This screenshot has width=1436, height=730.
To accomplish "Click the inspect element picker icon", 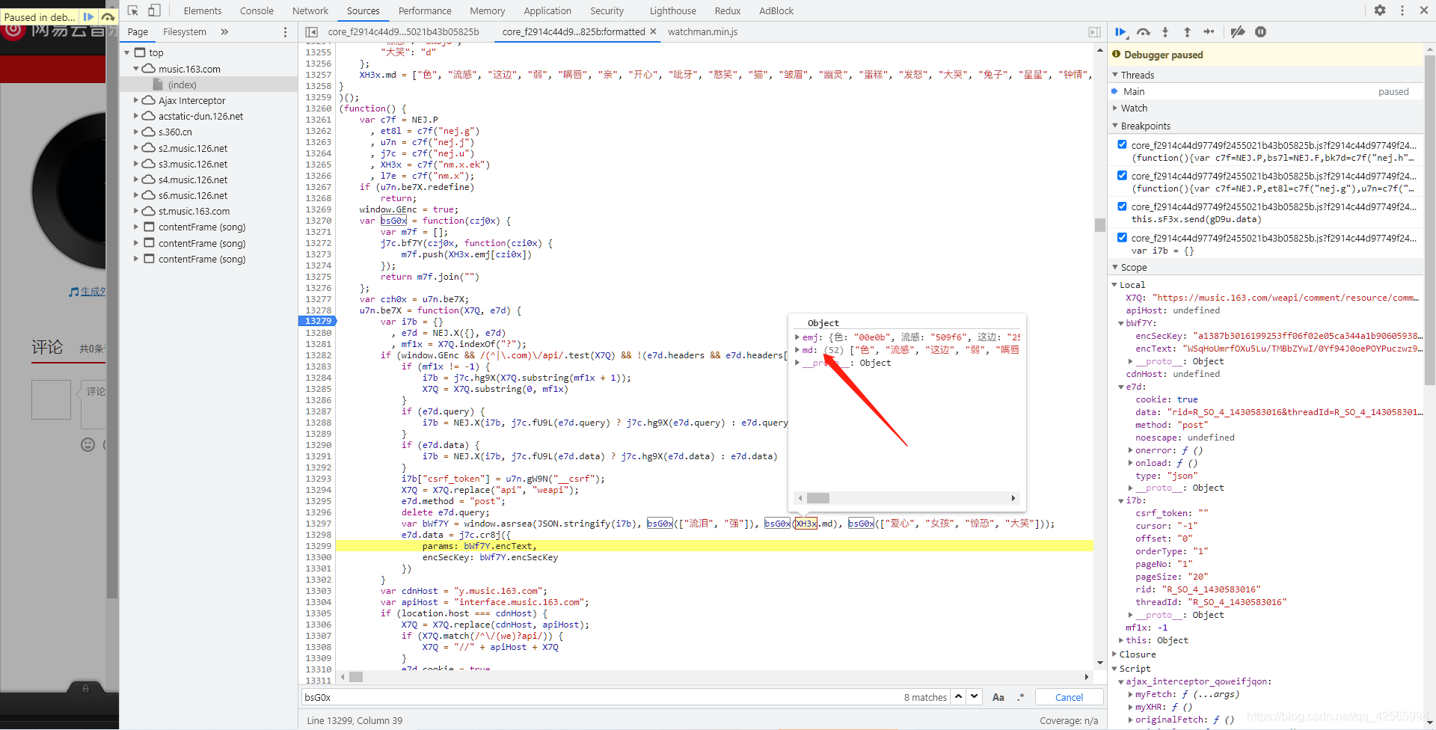I will pos(133,10).
